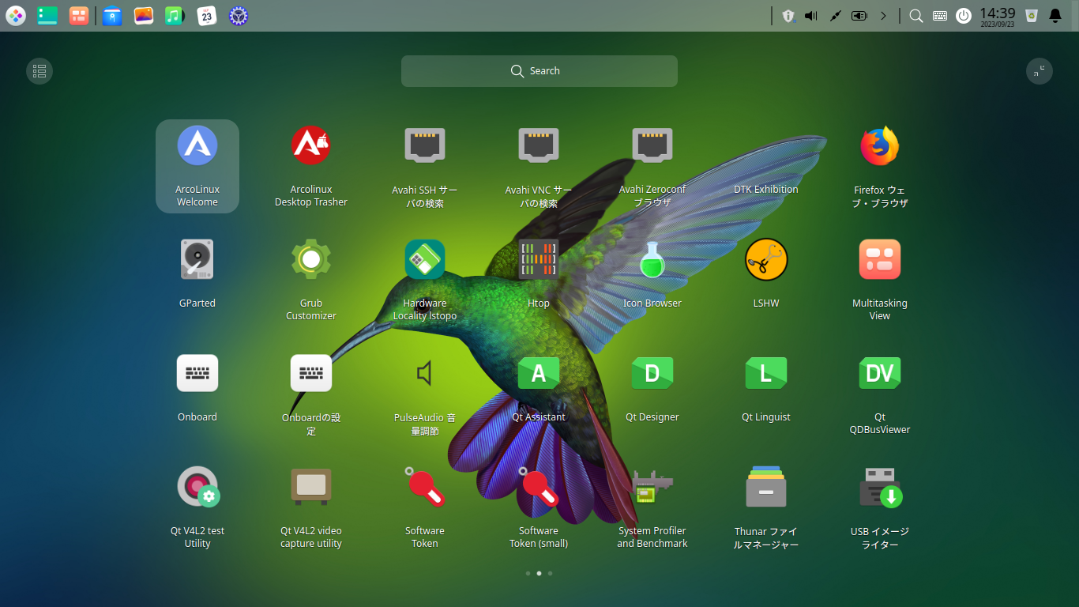The image size is (1079, 607).
Task: Open trash from the panel
Action: click(1031, 15)
